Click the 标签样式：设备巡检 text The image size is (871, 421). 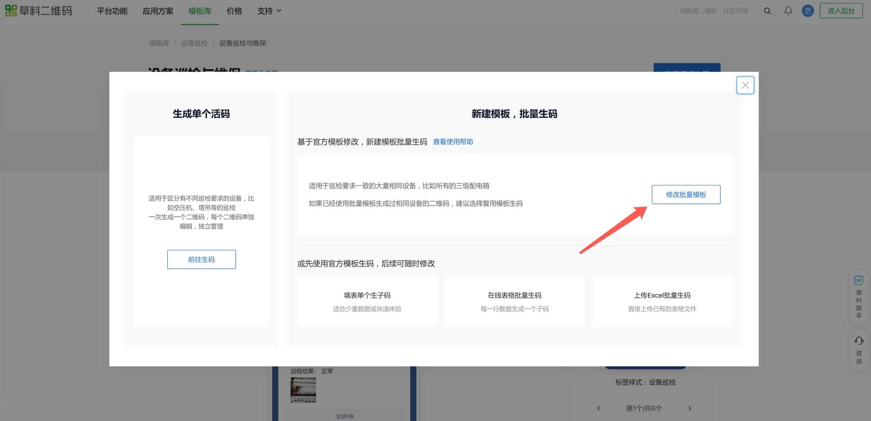click(x=645, y=382)
